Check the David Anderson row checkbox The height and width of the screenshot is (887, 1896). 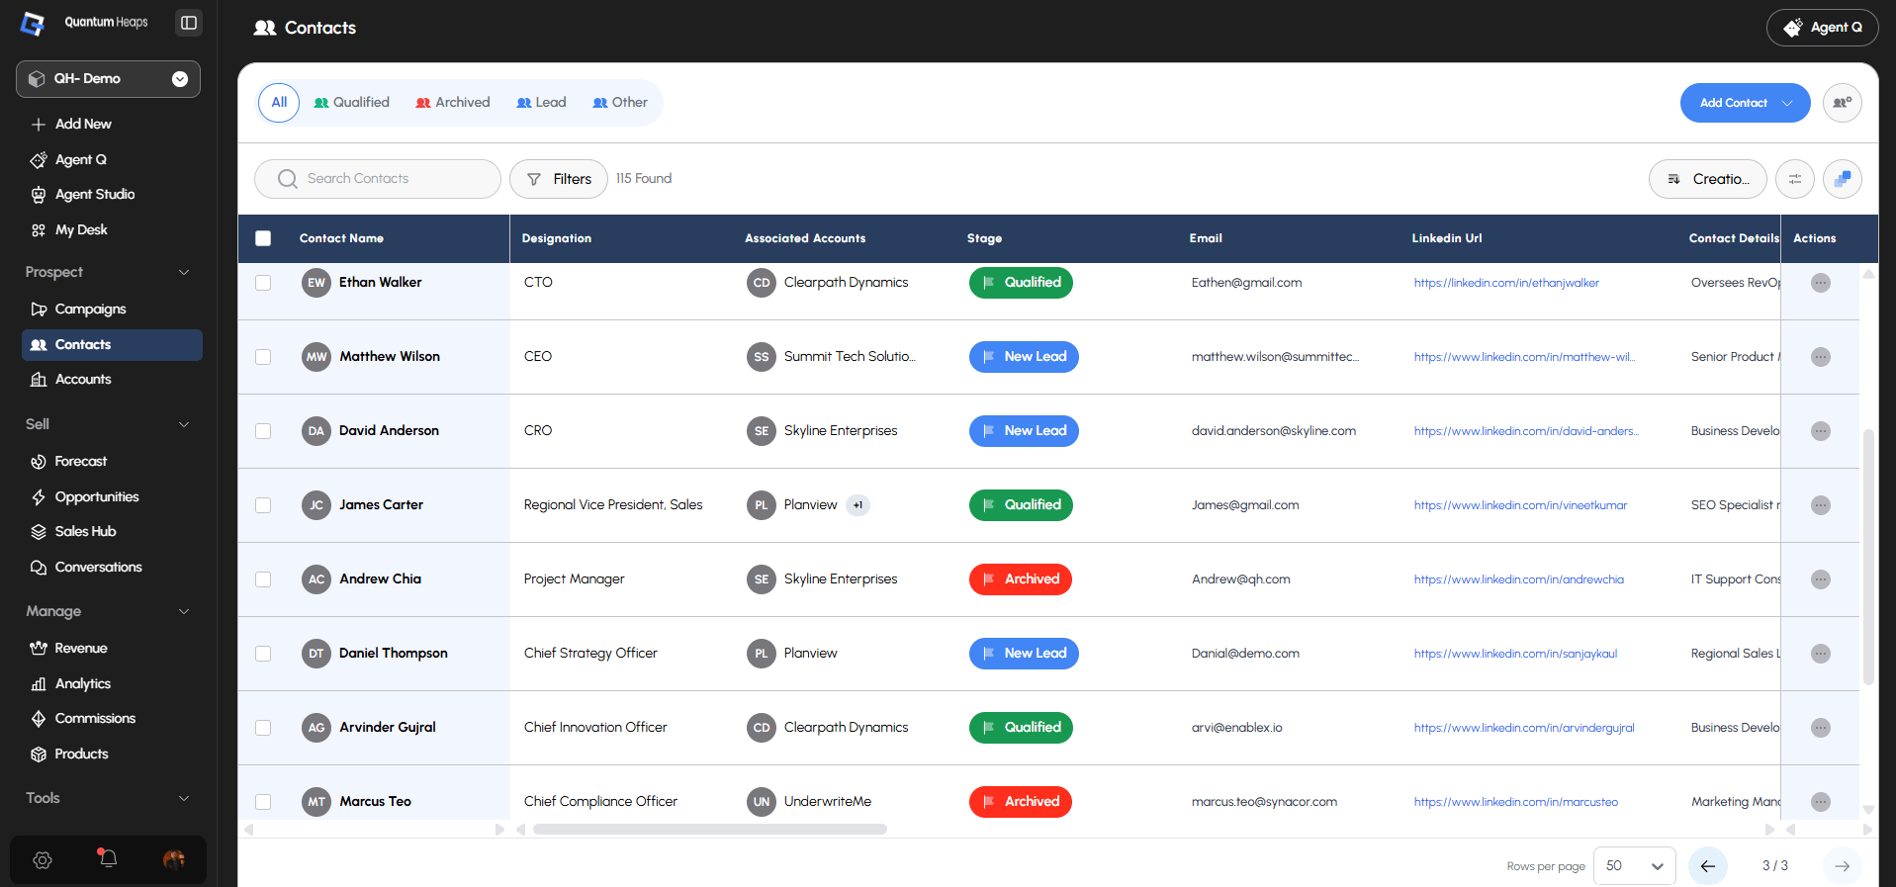click(x=263, y=431)
